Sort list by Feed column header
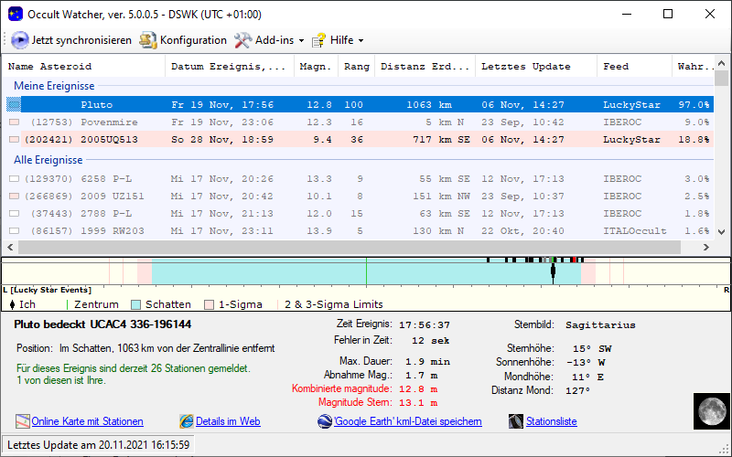Screen dimensions: 732x457 [x=616, y=67]
